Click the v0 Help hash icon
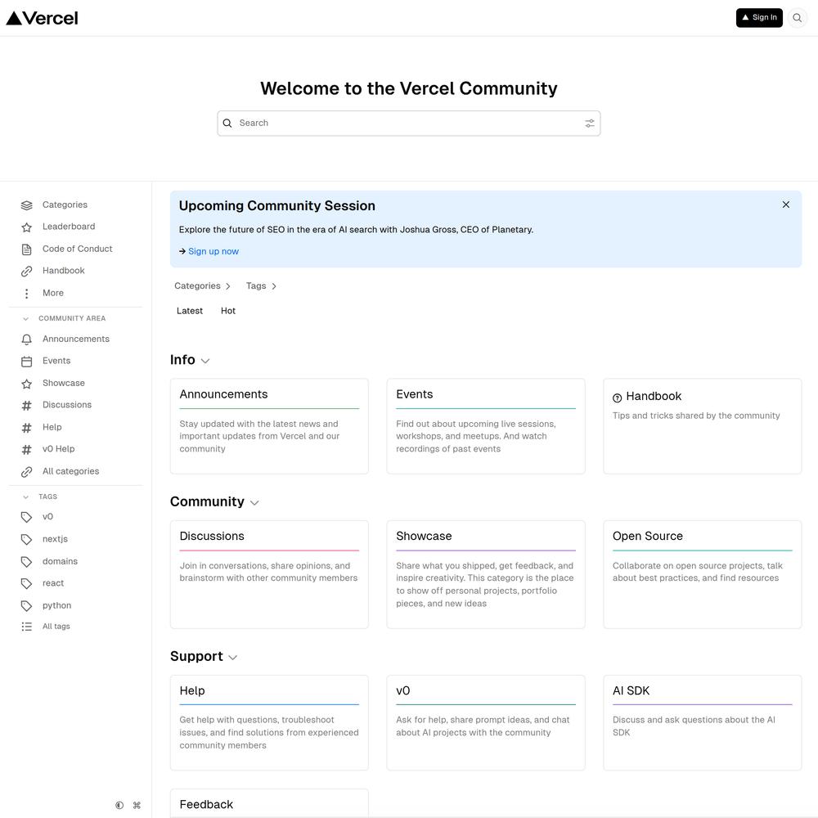The image size is (818, 818). (x=27, y=449)
